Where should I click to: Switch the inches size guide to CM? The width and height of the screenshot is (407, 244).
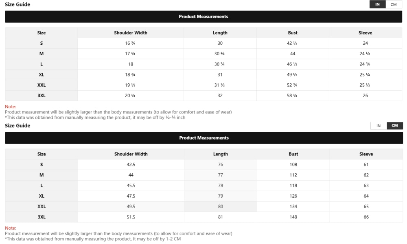(x=394, y=4)
